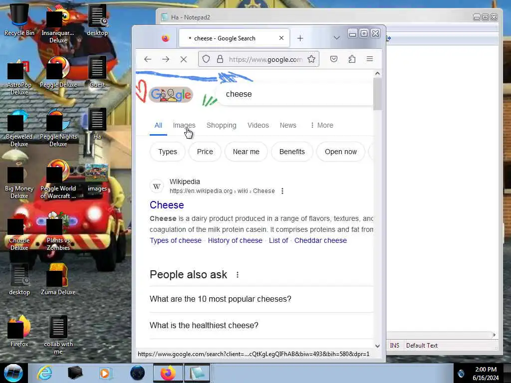Open the Save to Pocket icon

pos(334,59)
